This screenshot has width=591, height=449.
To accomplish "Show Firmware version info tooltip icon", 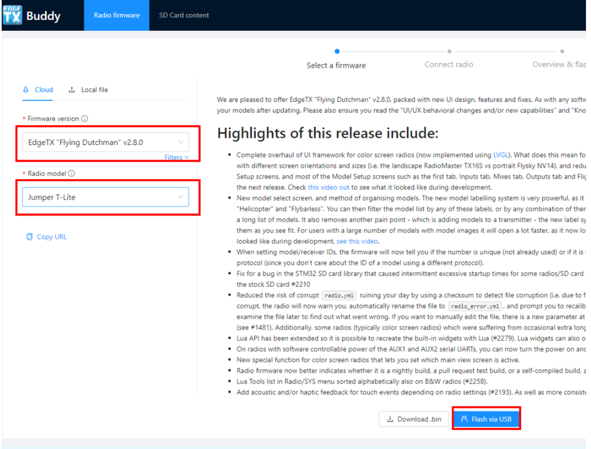I will (x=85, y=118).
